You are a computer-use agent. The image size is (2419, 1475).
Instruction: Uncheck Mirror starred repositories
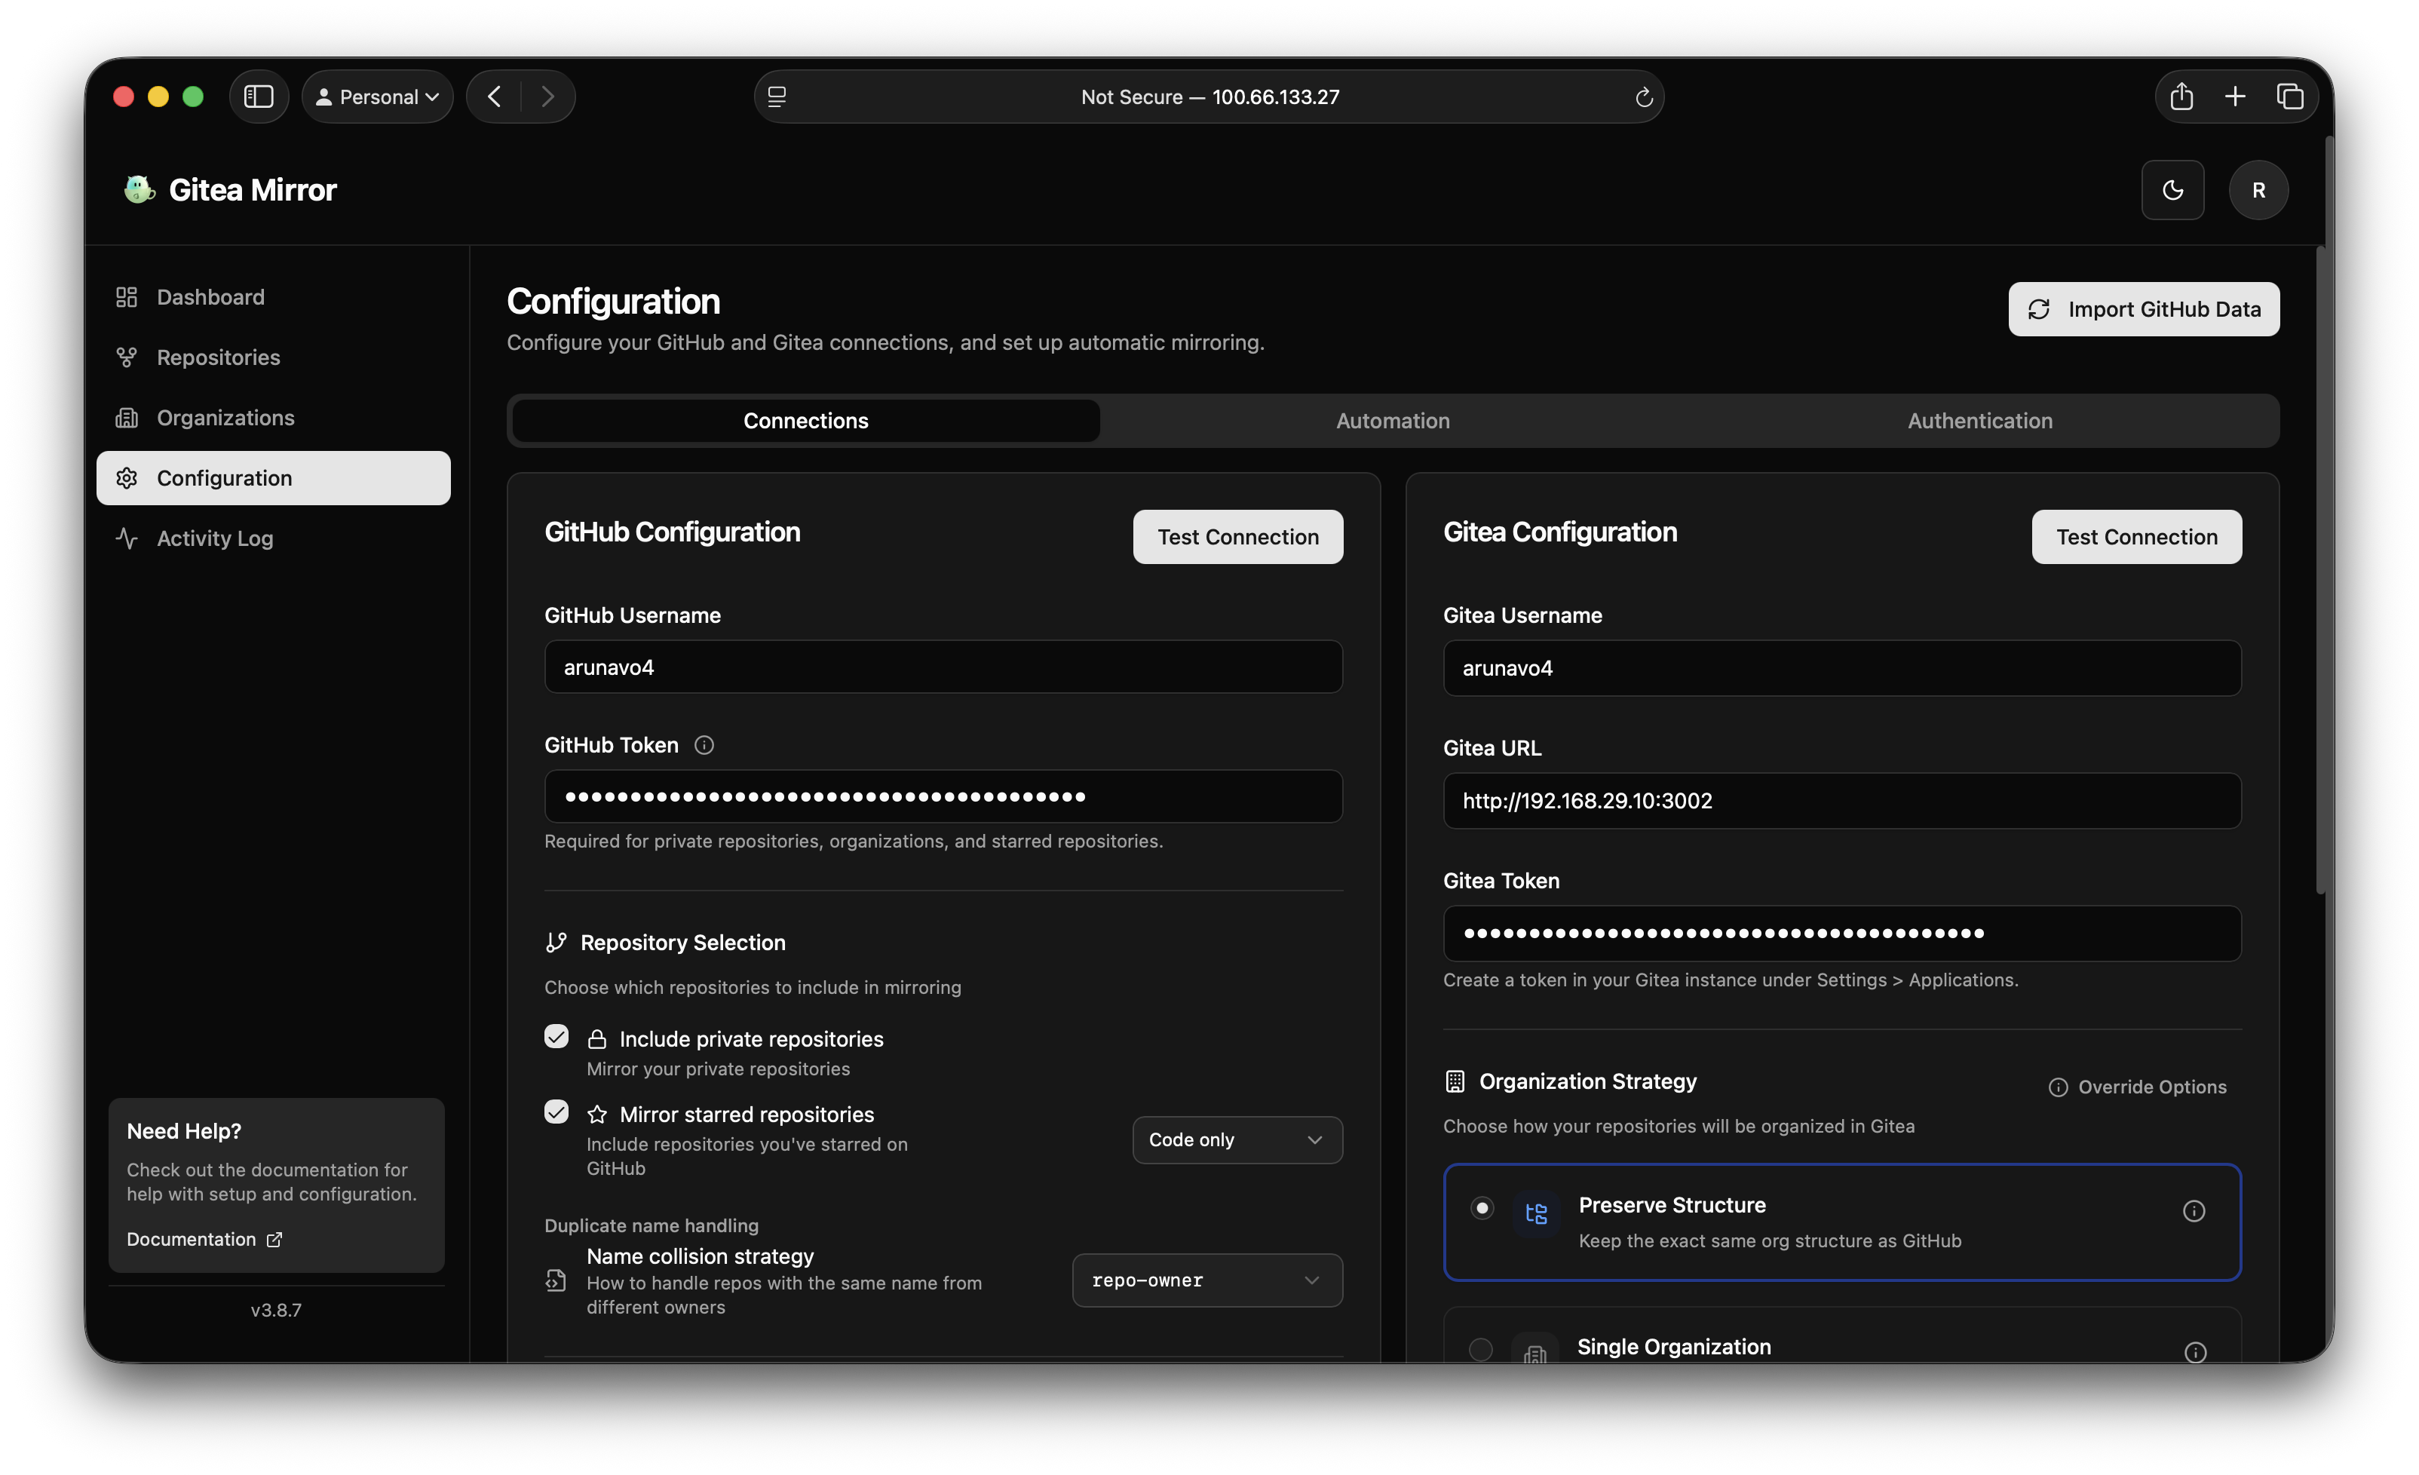[x=556, y=1112]
